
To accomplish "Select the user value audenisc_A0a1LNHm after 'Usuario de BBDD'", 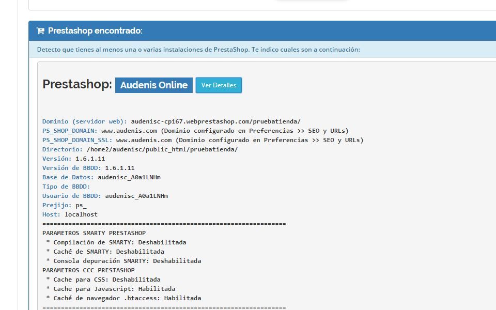I will [x=136, y=196].
